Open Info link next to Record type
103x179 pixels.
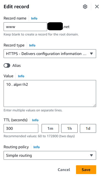pos(32,45)
